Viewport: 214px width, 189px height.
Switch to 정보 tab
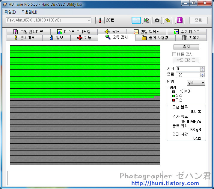tap(56, 38)
